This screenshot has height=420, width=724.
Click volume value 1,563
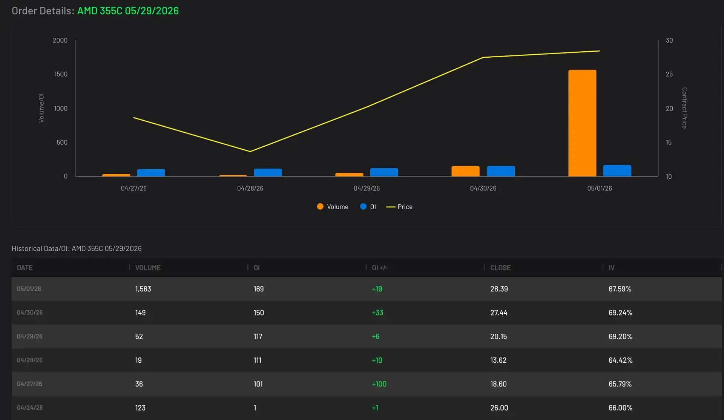(143, 289)
